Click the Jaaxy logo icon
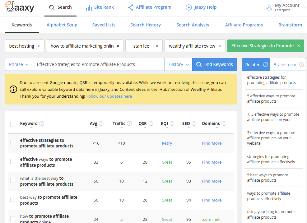The width and height of the screenshot is (307, 223). click(10, 7)
